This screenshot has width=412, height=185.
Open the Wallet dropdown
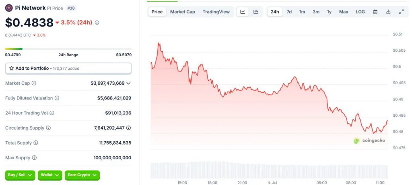tap(50, 175)
